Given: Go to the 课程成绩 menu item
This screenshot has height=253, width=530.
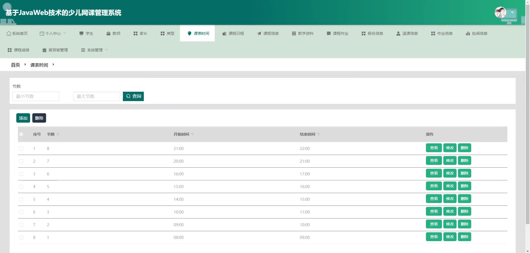Looking at the screenshot, I should (18, 50).
